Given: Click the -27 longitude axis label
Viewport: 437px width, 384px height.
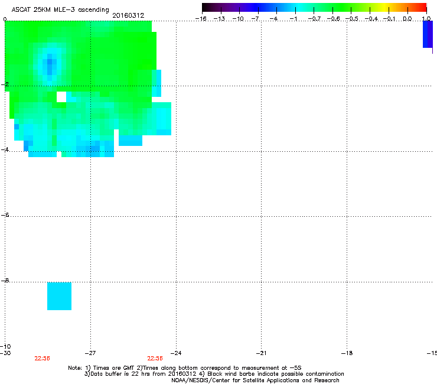Looking at the screenshot, I should tap(90, 353).
